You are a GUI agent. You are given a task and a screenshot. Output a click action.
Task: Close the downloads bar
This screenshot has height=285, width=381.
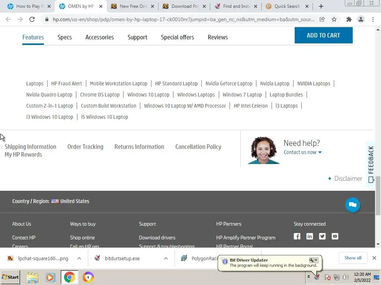pyautogui.click(x=374, y=258)
